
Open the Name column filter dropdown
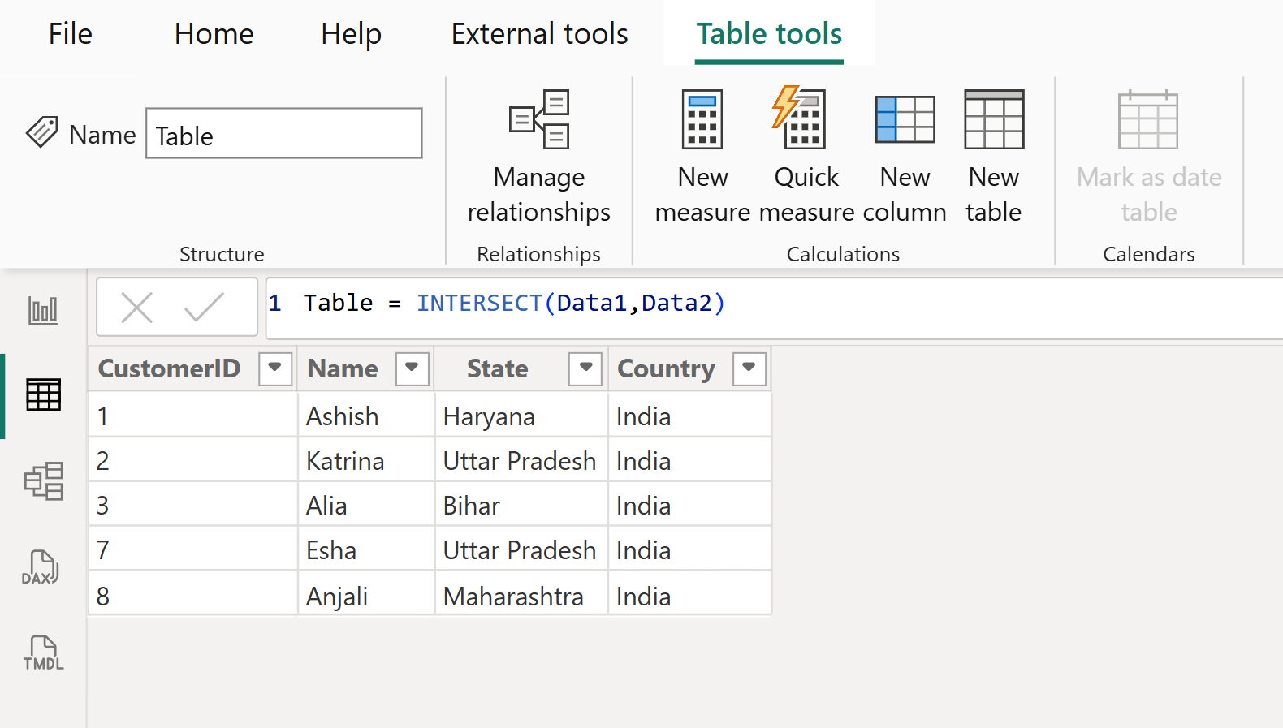[x=412, y=368]
